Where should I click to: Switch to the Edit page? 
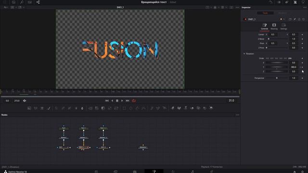tap(135, 172)
